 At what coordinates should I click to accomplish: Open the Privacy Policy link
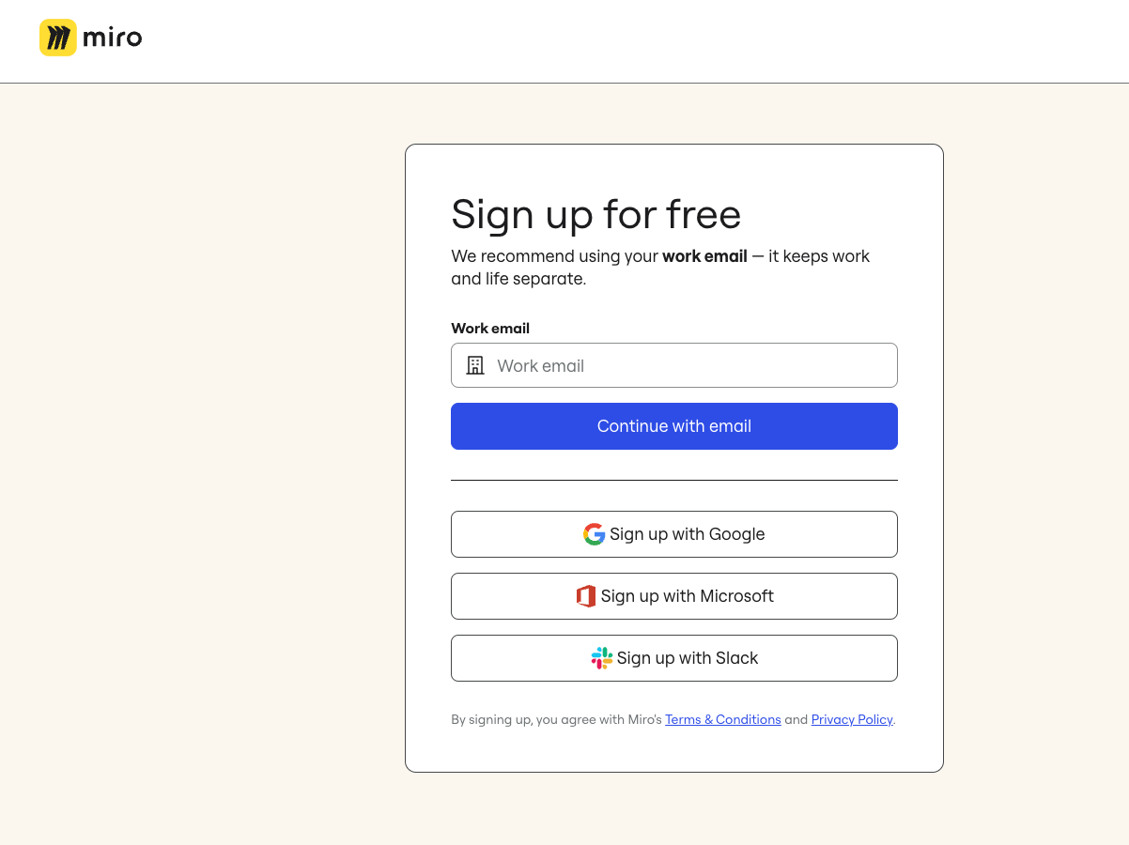pos(851,719)
